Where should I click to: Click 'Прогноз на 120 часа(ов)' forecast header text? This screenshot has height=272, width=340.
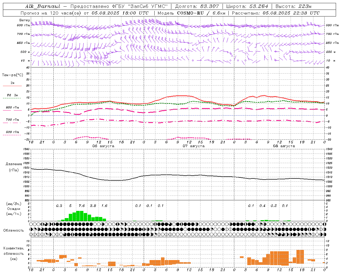pyautogui.click(x=51, y=13)
